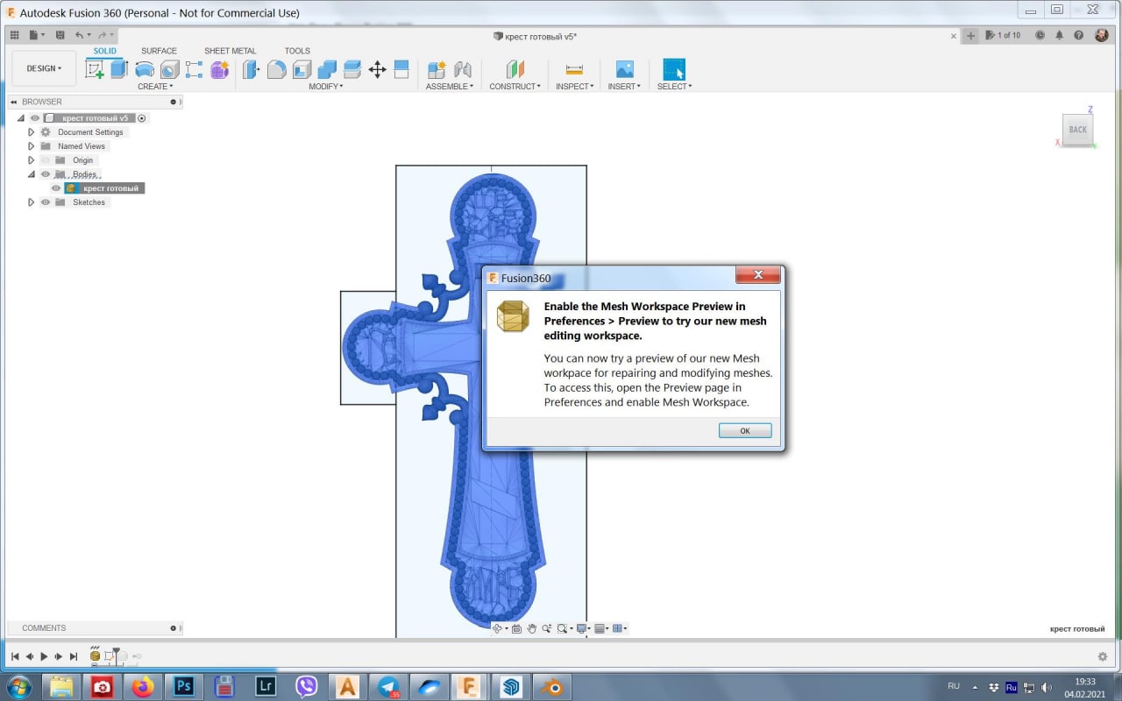Select the Press Pull tool
1122x701 pixels.
(252, 69)
